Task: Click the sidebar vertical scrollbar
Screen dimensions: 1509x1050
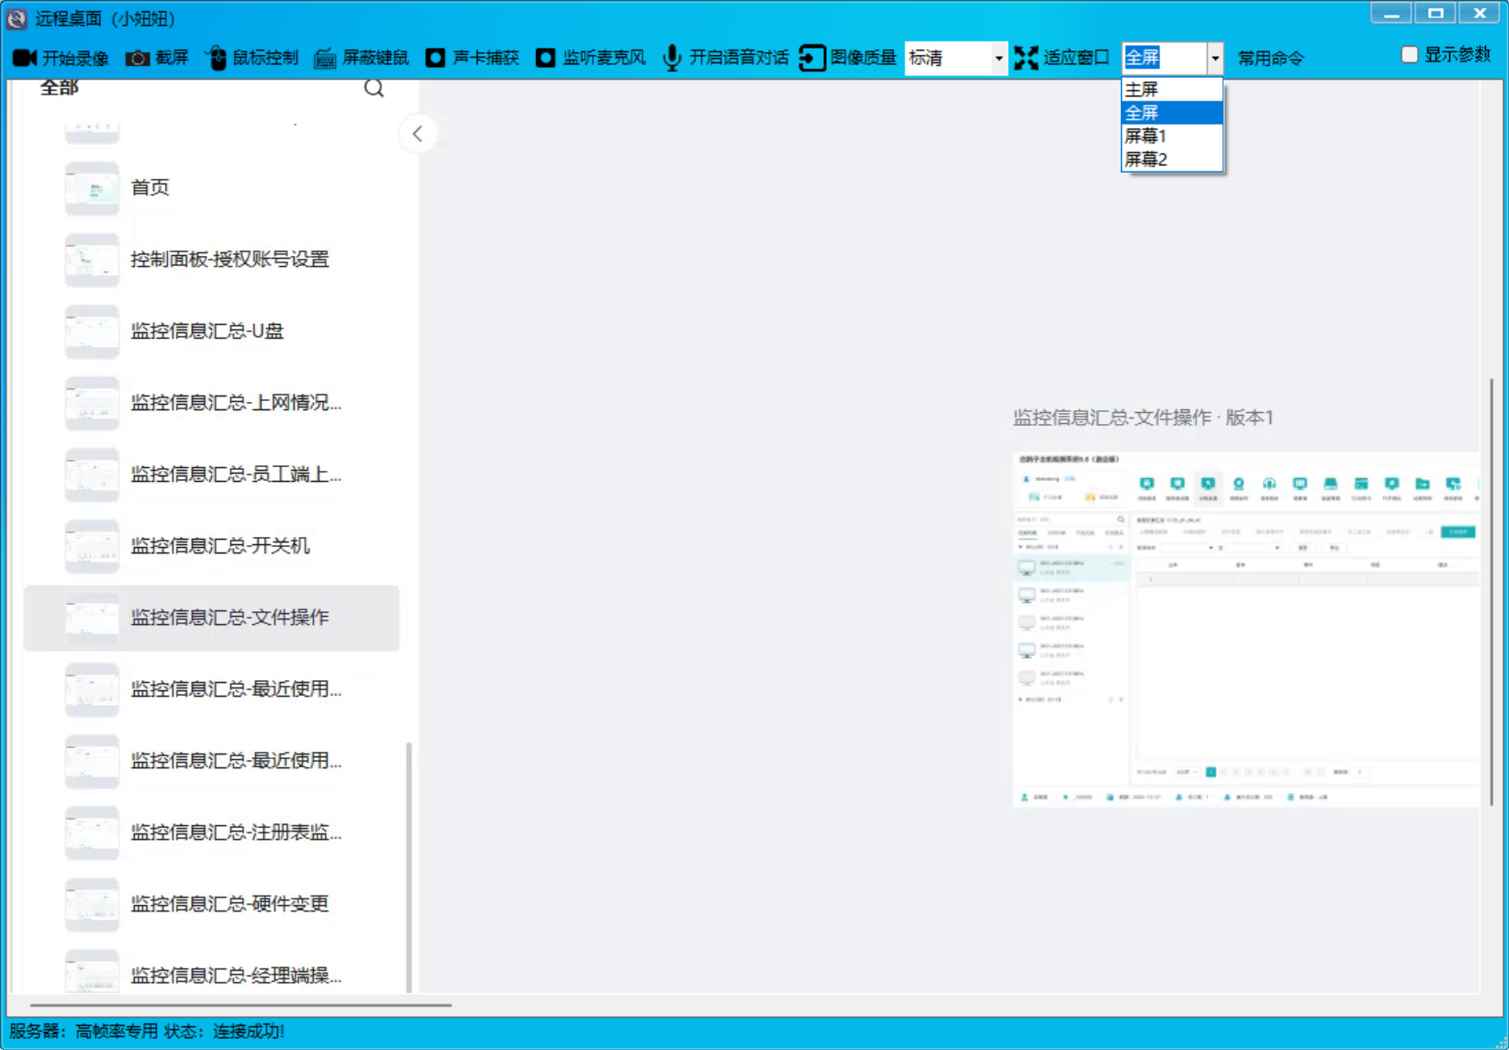Action: point(408,863)
